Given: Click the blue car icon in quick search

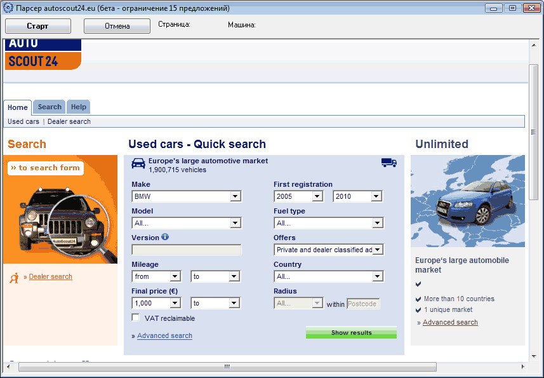Looking at the screenshot, I should pyautogui.click(x=138, y=163).
